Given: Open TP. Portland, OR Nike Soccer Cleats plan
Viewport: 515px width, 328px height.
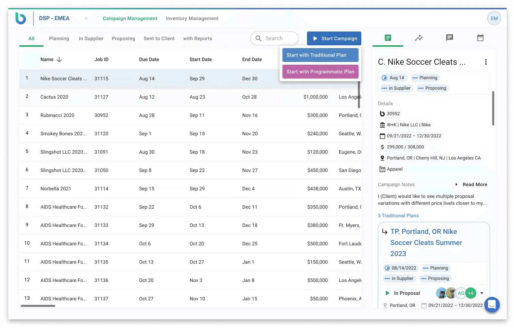Looking at the screenshot, I should (426, 243).
